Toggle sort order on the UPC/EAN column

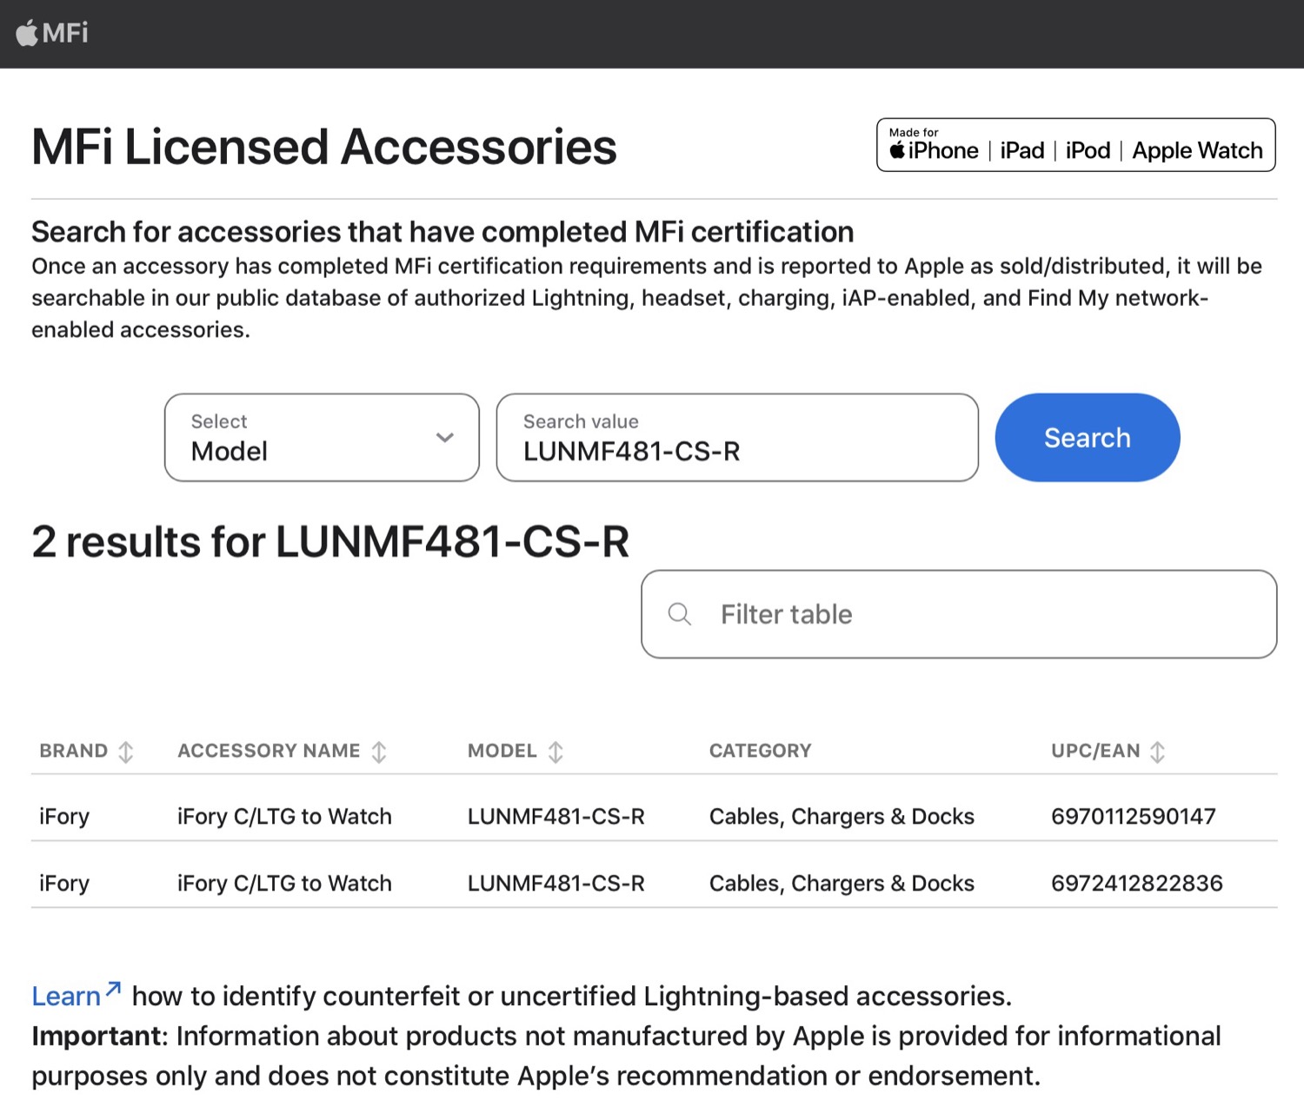(1157, 751)
